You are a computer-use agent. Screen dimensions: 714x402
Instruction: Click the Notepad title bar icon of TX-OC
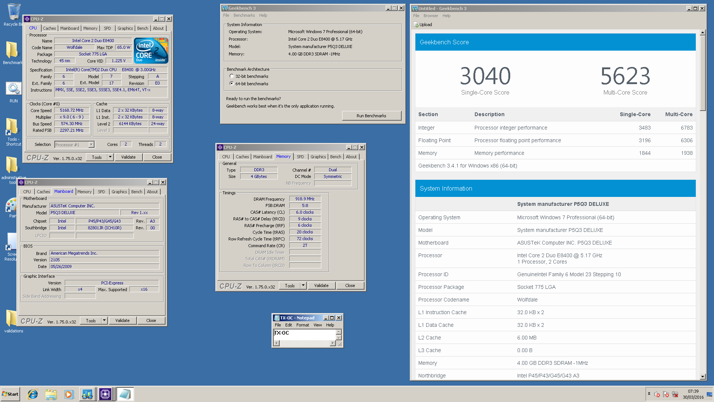(x=276, y=318)
